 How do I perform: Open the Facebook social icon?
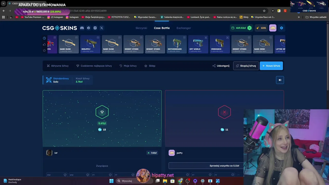coord(89,28)
